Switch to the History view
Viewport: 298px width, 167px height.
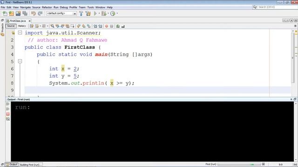click(x=22, y=26)
